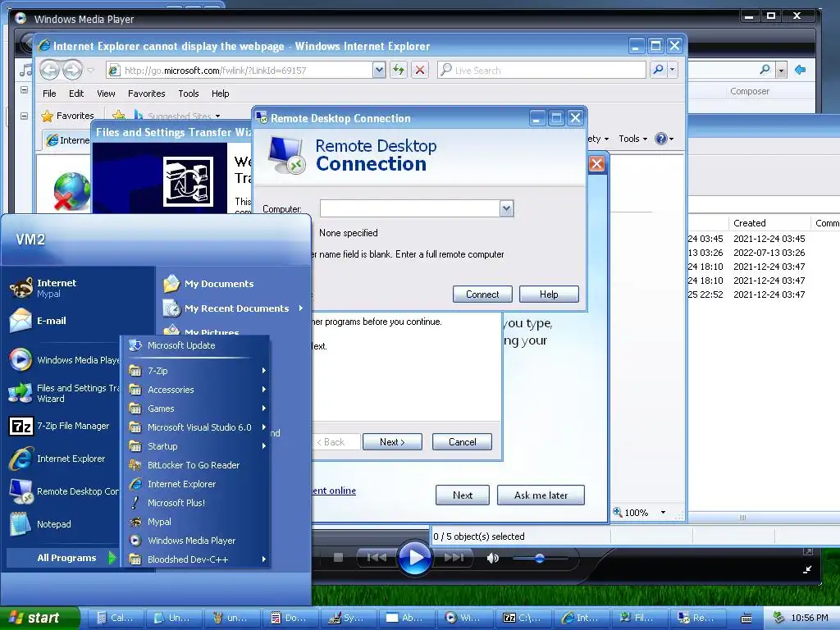Click Play in Windows Media Player
The height and width of the screenshot is (630, 840).
point(414,557)
